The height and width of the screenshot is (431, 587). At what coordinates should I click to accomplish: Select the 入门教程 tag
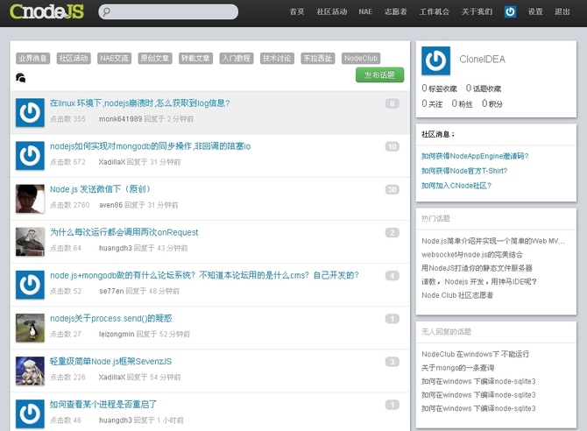point(237,58)
